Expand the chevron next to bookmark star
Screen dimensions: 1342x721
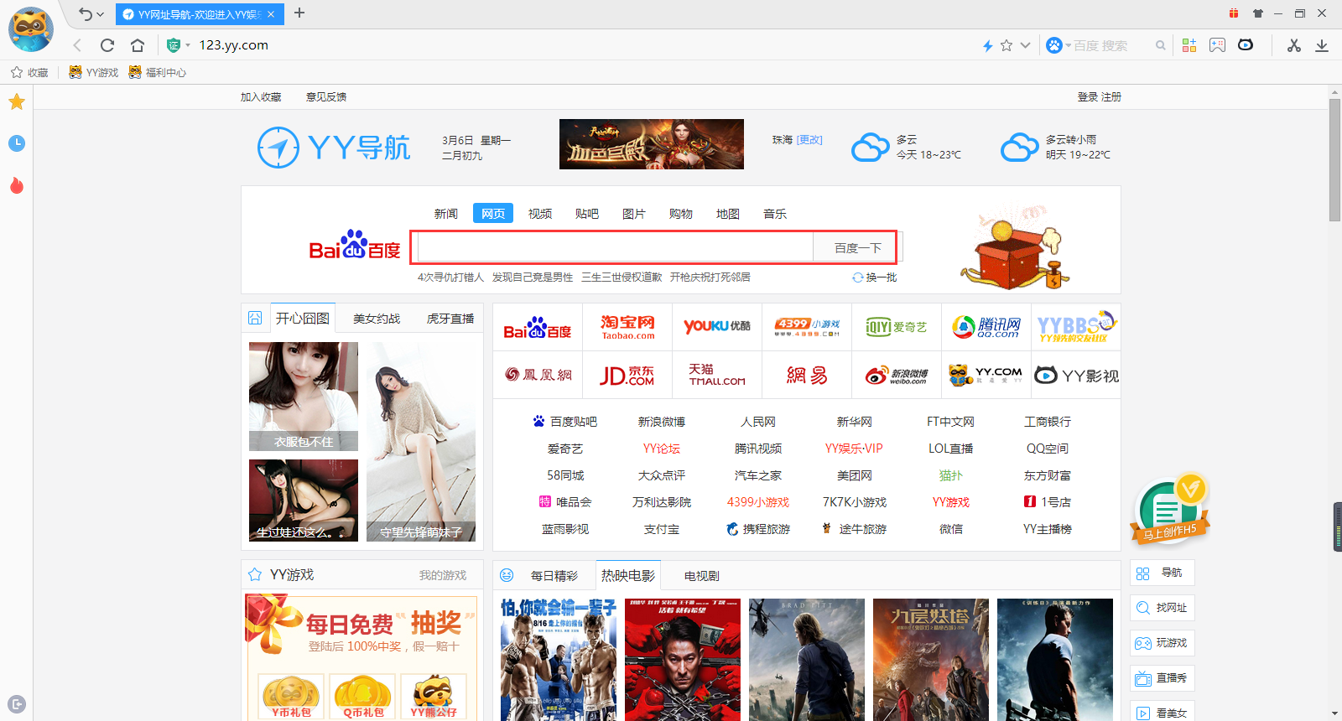1025,45
